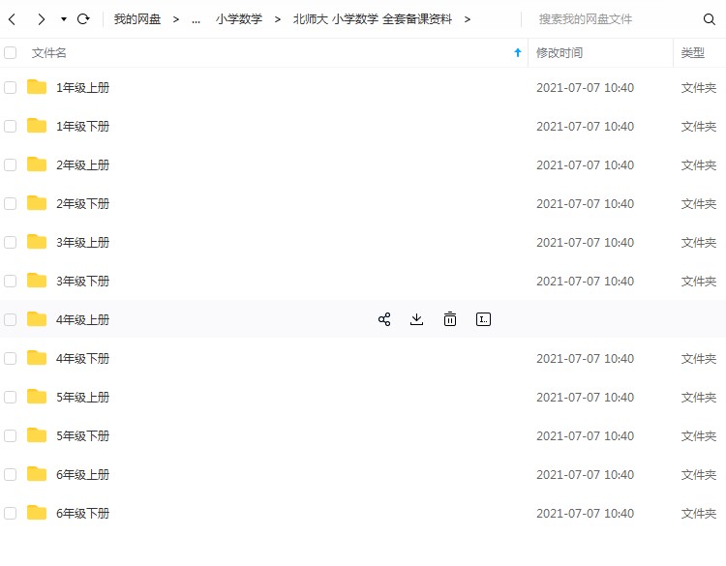Open navigation history dropdown arrow
Viewport: 726px width, 566px height.
(x=64, y=19)
